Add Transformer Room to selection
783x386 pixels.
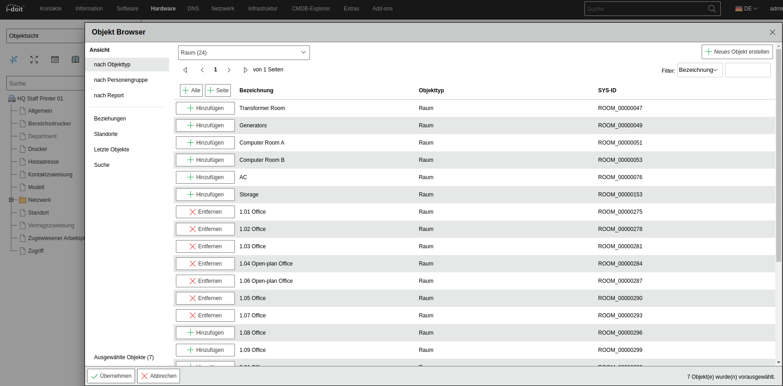tap(205, 108)
